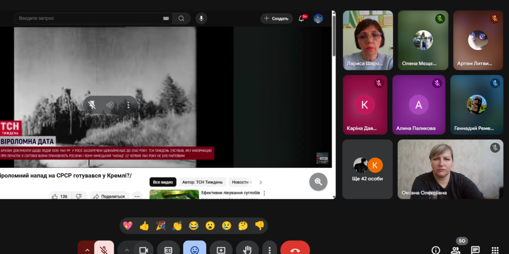Viewport: 509px width, 254px height.
Task: Open the Ефективне лікування суглобів video title
Action: click(x=231, y=193)
